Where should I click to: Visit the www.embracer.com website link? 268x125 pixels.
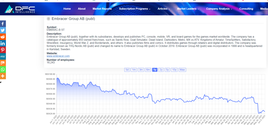pos(58,56)
